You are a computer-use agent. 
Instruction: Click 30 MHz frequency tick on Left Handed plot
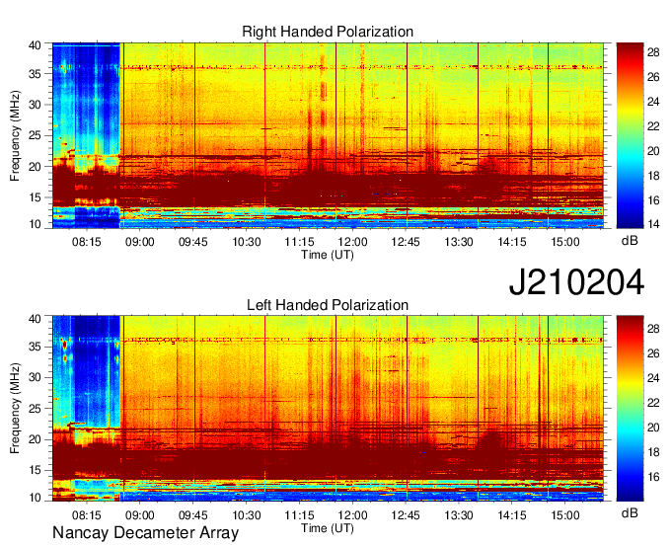coord(35,377)
